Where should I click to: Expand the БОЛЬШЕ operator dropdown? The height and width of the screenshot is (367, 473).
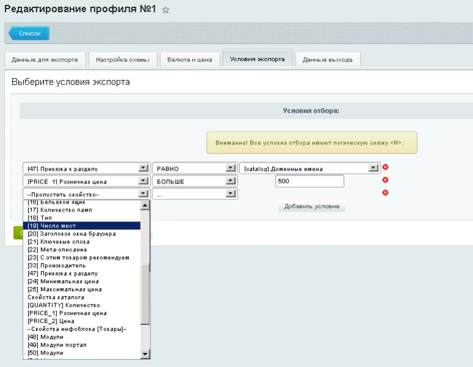pyautogui.click(x=231, y=181)
